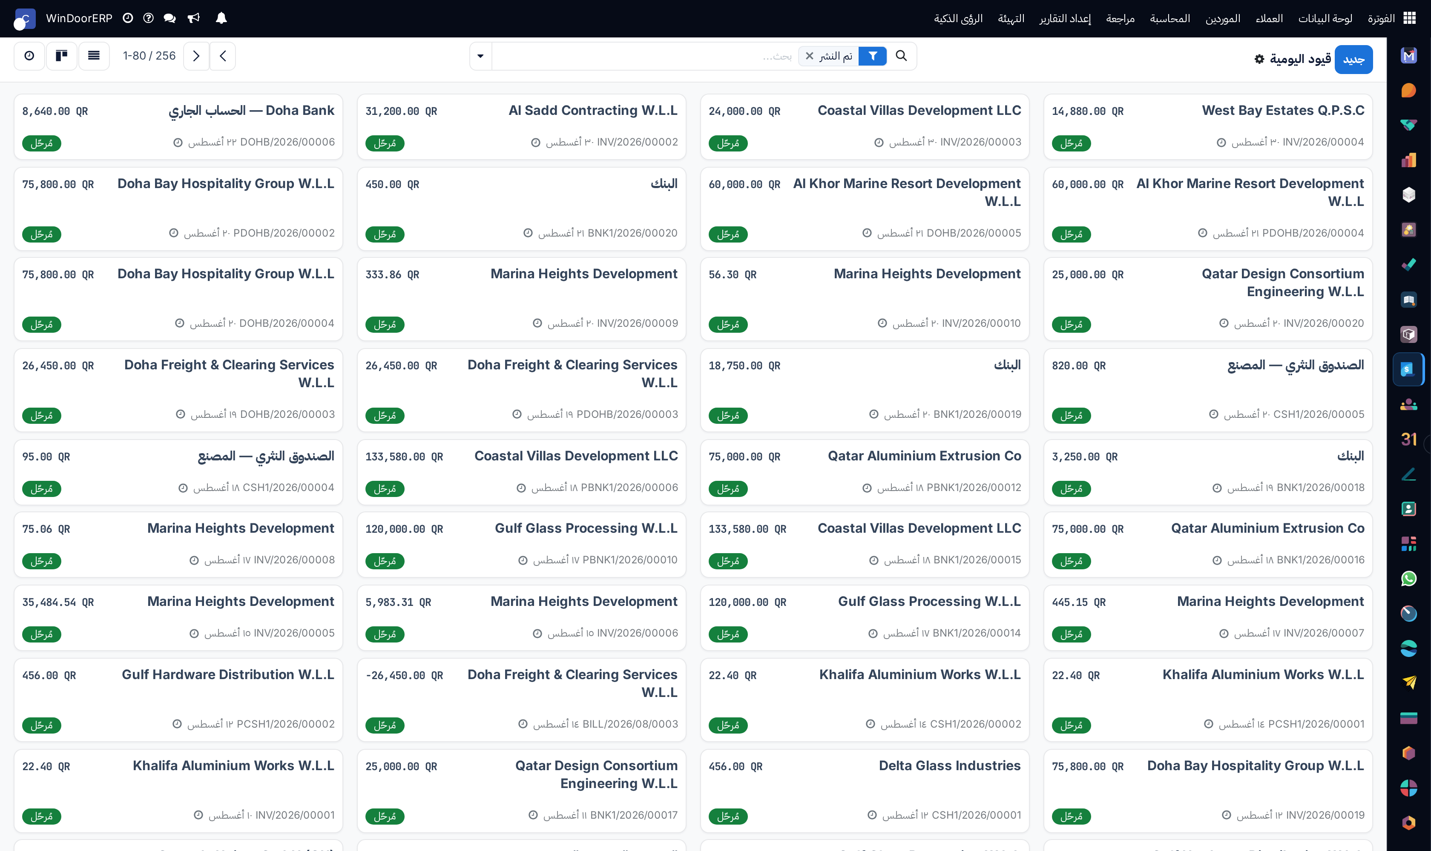Click in the search input field
1431x851 pixels.
[643, 56]
